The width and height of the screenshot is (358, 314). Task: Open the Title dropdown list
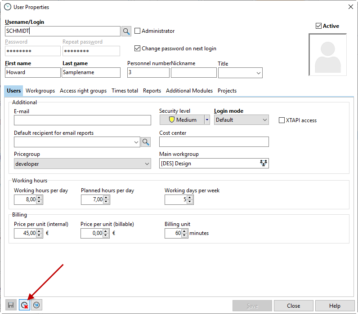[259, 73]
